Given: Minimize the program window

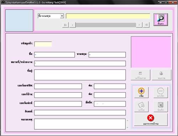Looking at the screenshot, I should (x=161, y=2).
